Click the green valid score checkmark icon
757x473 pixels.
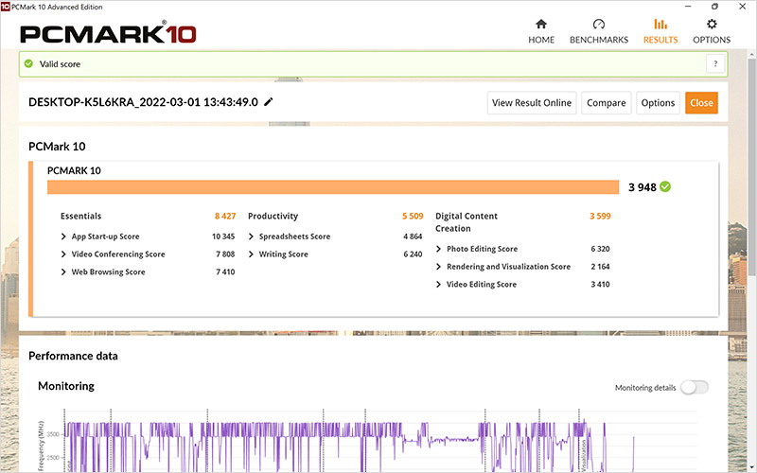click(x=28, y=64)
